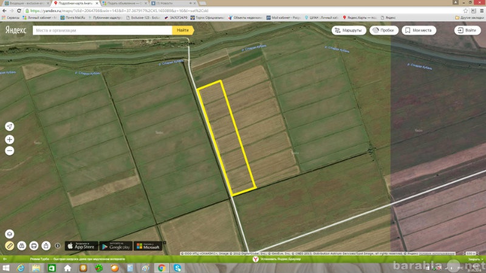Click the Яндекс logo
Screen dimensions: 486x273
click(x=16, y=30)
